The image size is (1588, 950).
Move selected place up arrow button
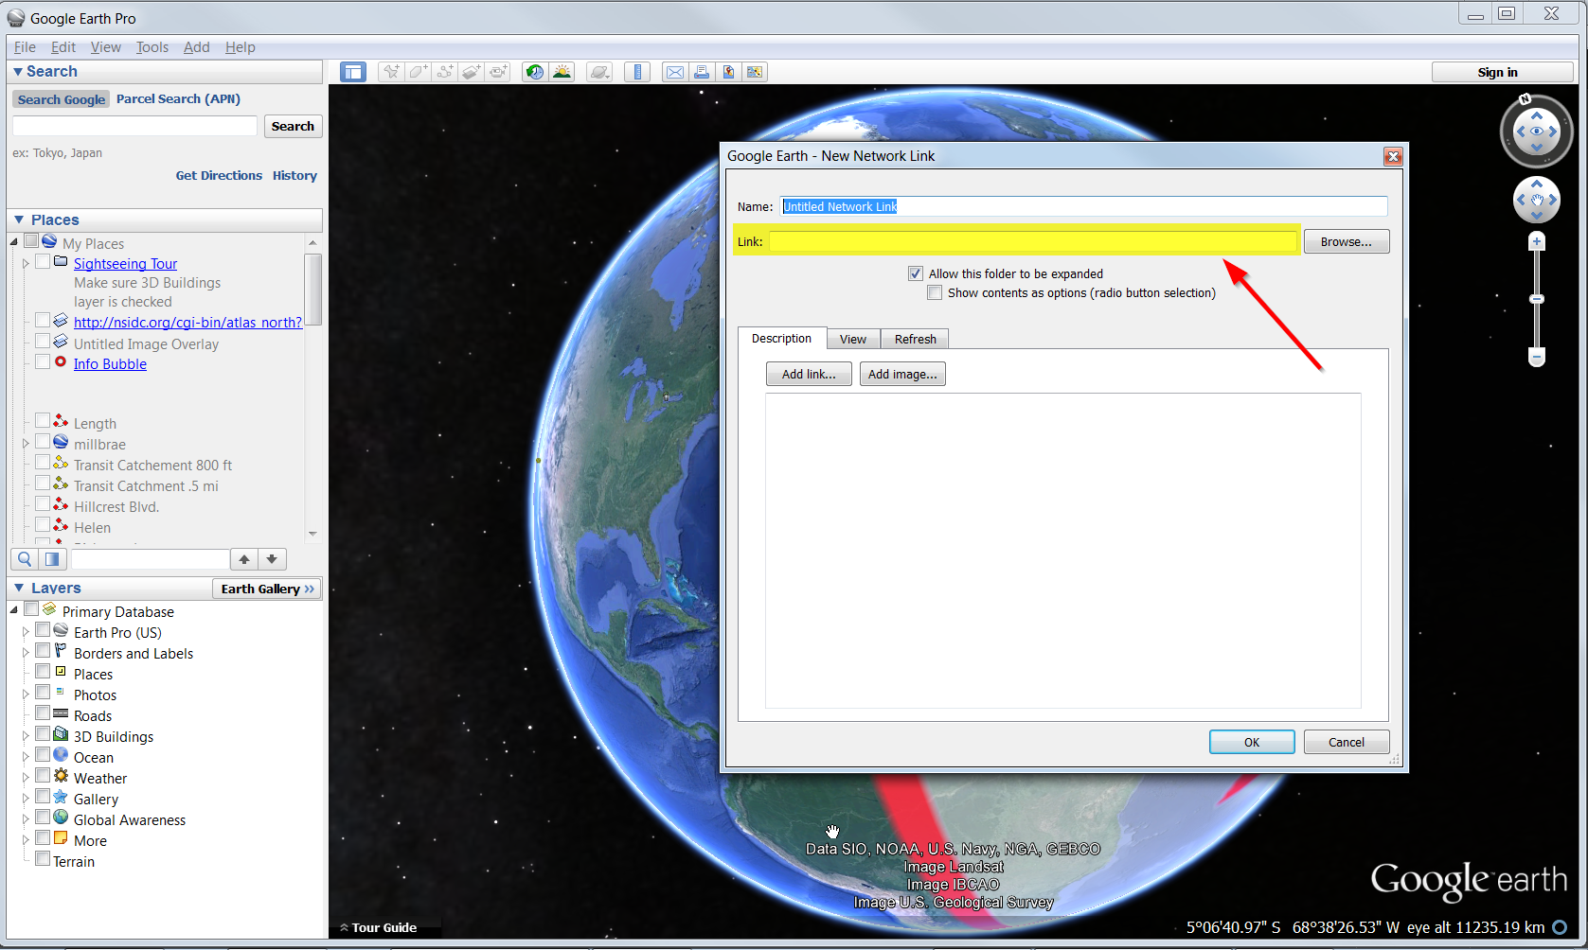coord(244,559)
